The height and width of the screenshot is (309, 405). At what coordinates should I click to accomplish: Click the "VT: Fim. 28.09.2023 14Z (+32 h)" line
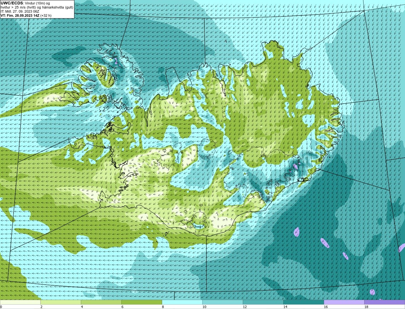(26, 15)
